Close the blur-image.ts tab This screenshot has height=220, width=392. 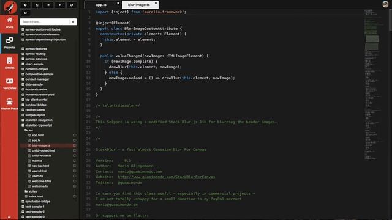pos(156,3)
